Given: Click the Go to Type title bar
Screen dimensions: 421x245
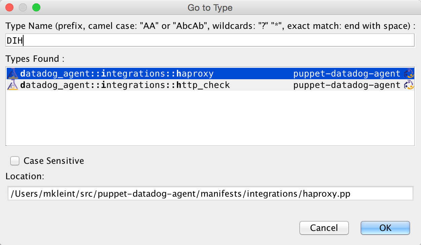Looking at the screenshot, I should 210,7.
